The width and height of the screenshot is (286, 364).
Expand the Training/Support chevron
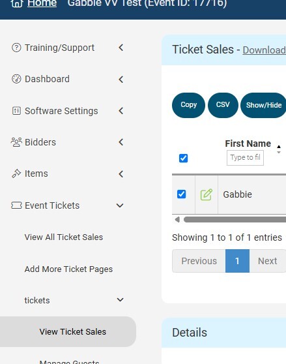121,48
